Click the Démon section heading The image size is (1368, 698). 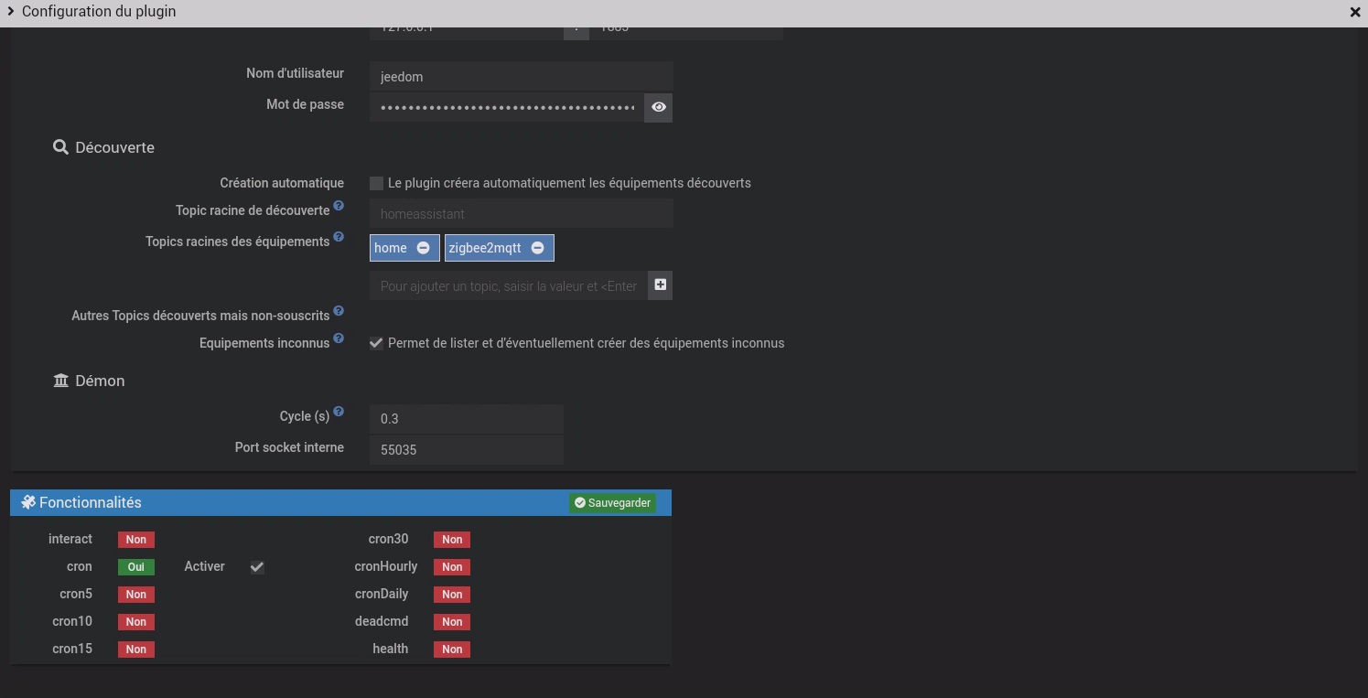(x=100, y=381)
